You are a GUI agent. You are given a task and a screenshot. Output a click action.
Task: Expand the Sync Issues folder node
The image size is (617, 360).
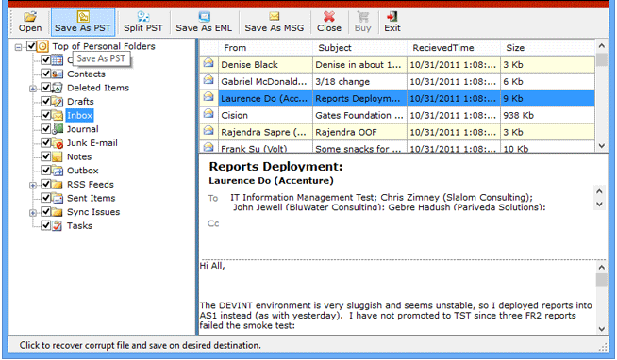33,213
